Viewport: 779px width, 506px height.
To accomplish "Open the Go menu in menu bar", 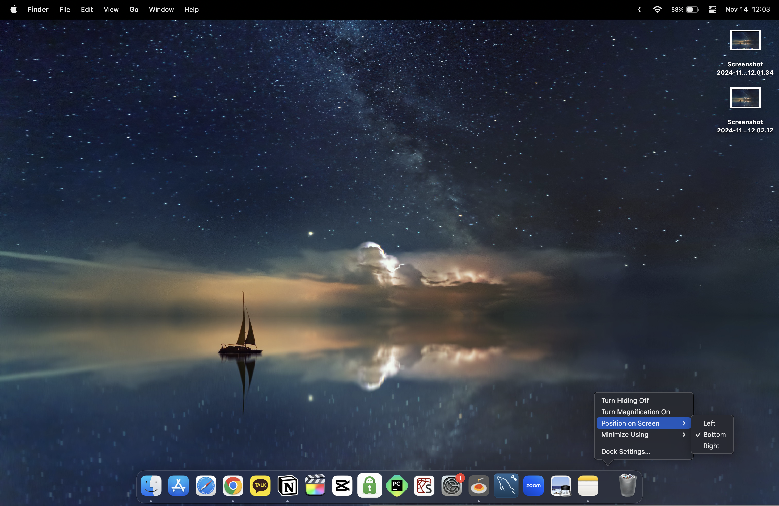I will 133,10.
